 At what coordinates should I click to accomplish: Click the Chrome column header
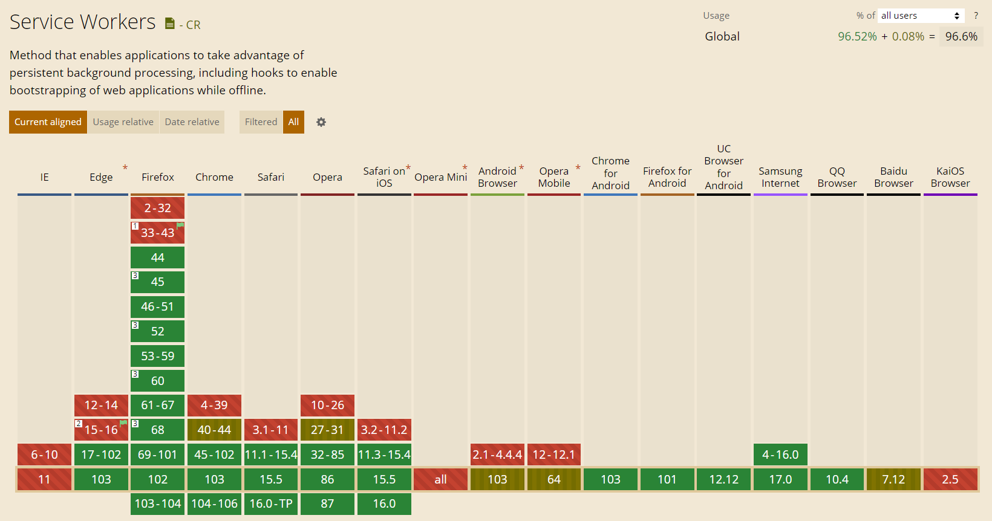[214, 177]
